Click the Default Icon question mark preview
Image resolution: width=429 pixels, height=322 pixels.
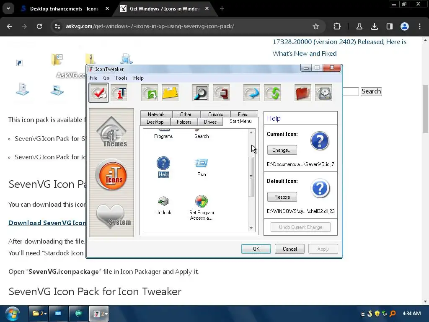coord(320,188)
